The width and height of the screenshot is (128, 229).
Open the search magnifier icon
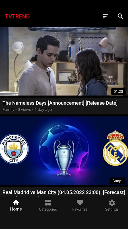120,16
